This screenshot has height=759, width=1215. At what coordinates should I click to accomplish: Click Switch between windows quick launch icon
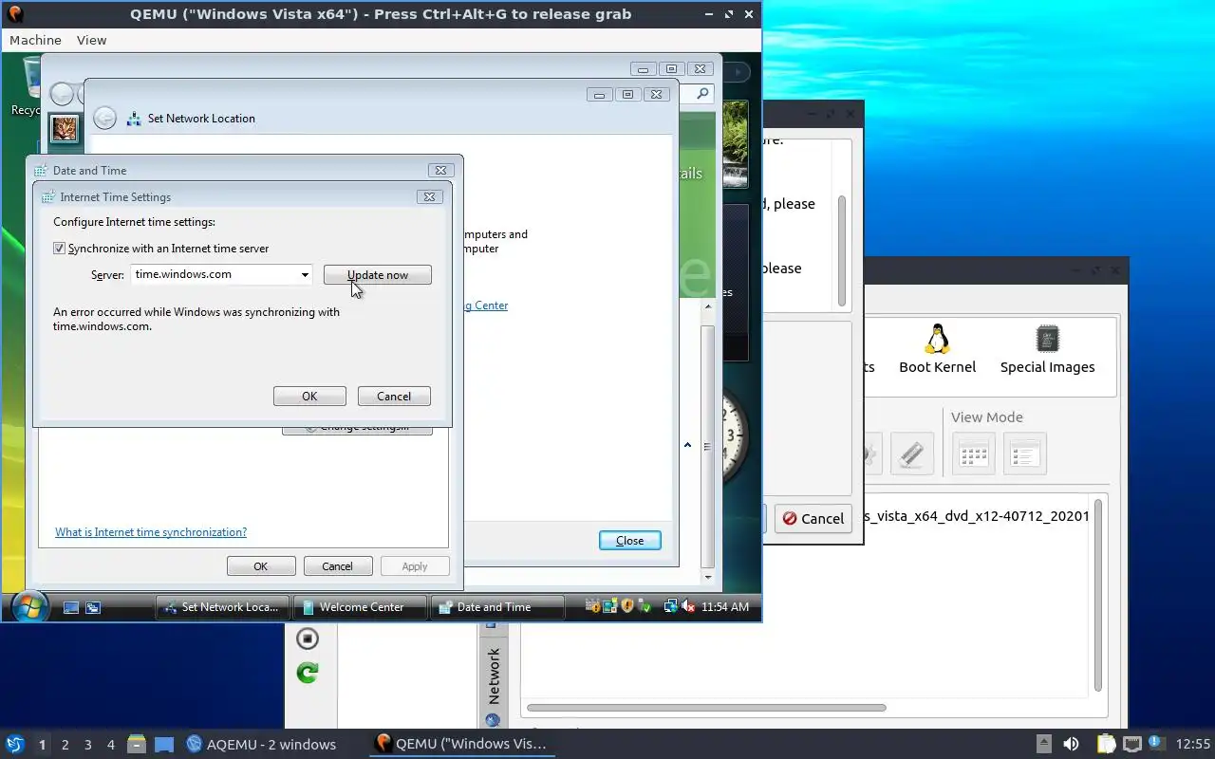(93, 607)
